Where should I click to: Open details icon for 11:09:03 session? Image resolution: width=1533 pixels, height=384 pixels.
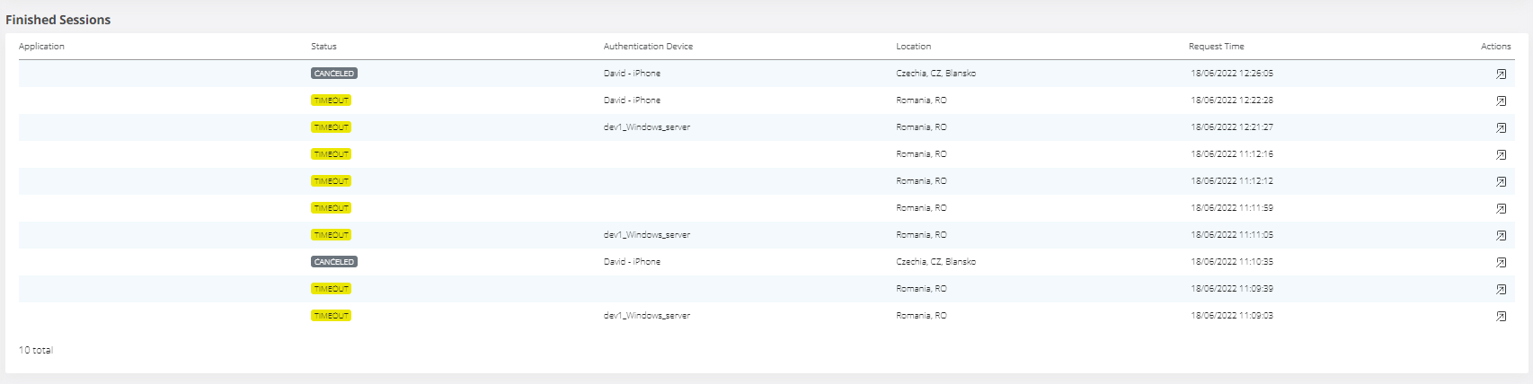coord(1501,316)
